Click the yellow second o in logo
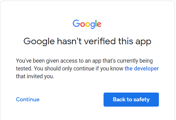Screen dimensions: 176x120 88,24
